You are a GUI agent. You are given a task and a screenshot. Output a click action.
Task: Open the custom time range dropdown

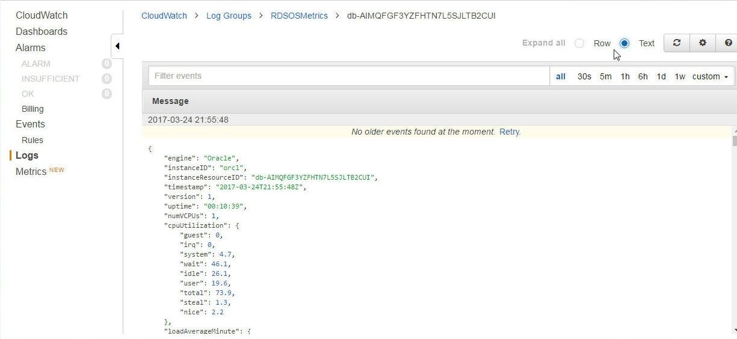pos(710,76)
